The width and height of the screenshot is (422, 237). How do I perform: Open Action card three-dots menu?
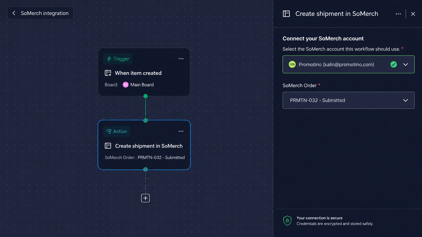[181, 131]
